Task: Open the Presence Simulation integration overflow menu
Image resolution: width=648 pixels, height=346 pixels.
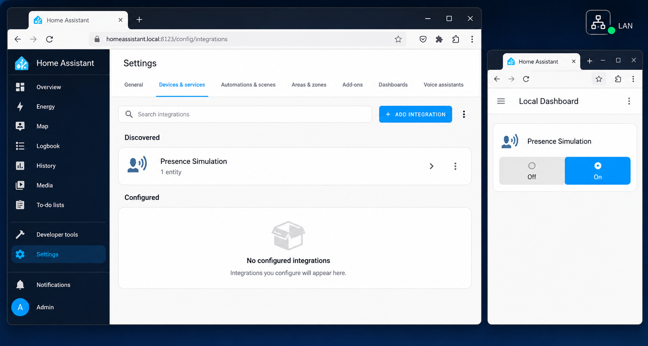Action: (x=455, y=166)
